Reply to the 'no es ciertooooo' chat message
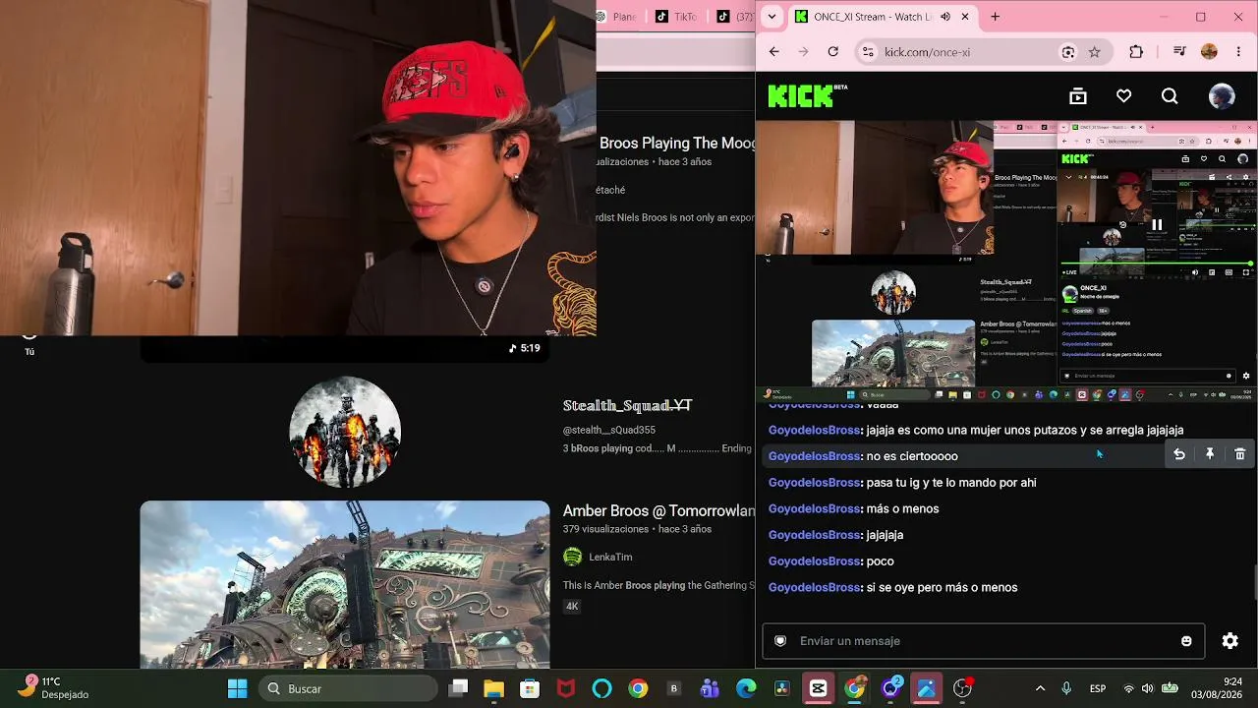1258x708 pixels. pos(1179,453)
